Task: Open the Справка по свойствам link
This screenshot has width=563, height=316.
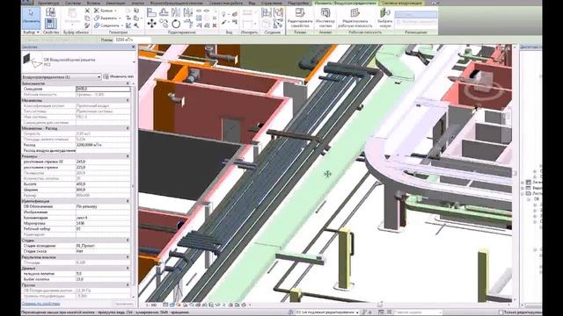Action: tap(41, 304)
